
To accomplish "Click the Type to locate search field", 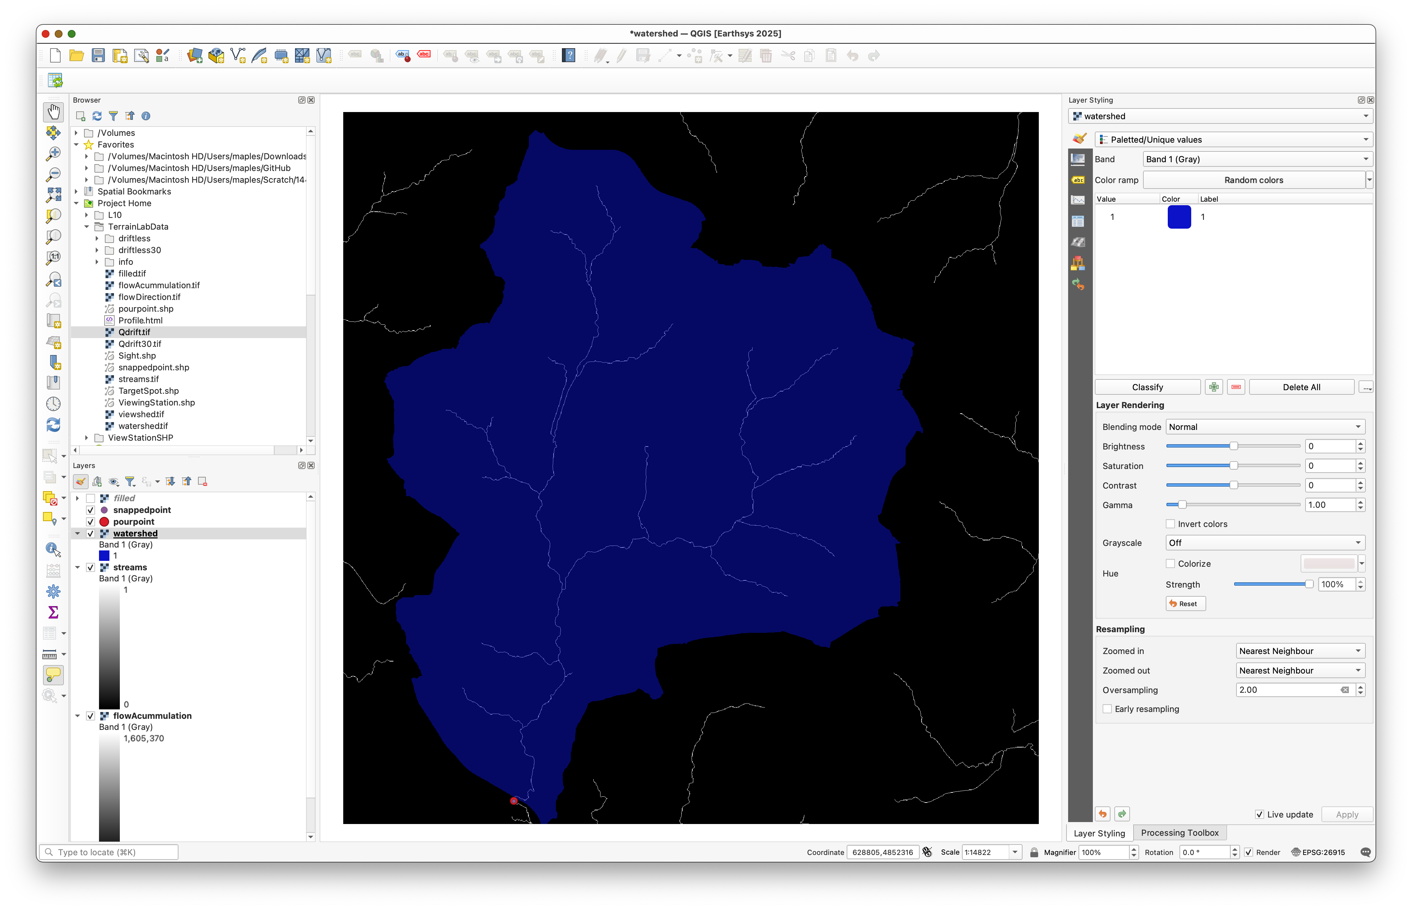I will tap(109, 852).
